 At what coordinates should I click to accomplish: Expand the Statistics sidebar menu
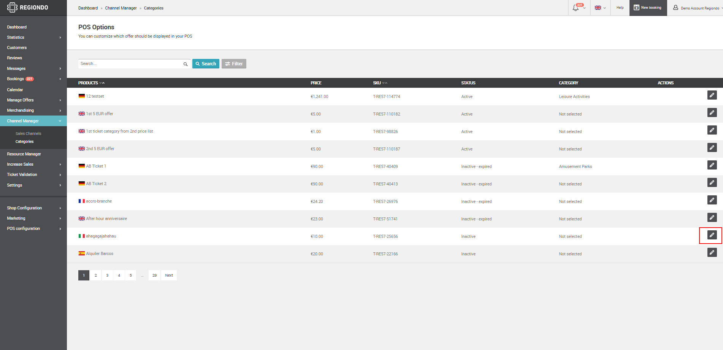tap(33, 37)
